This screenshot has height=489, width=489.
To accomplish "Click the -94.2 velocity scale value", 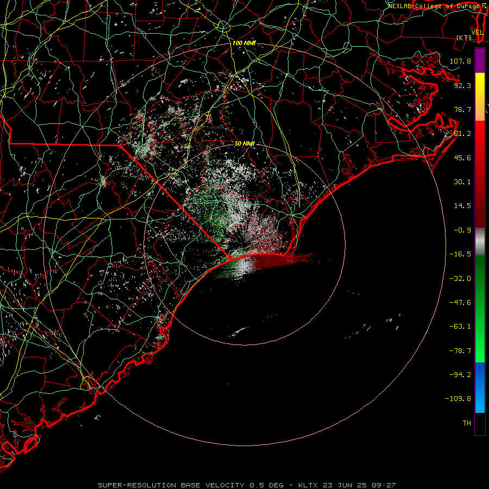I will click(x=460, y=375).
